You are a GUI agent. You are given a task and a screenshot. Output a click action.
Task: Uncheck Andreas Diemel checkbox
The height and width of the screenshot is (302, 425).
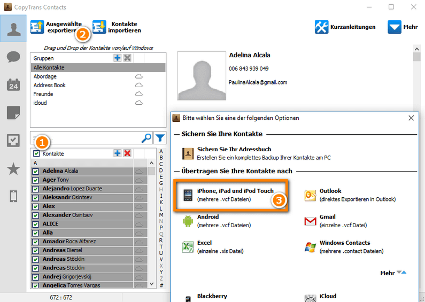(35, 251)
